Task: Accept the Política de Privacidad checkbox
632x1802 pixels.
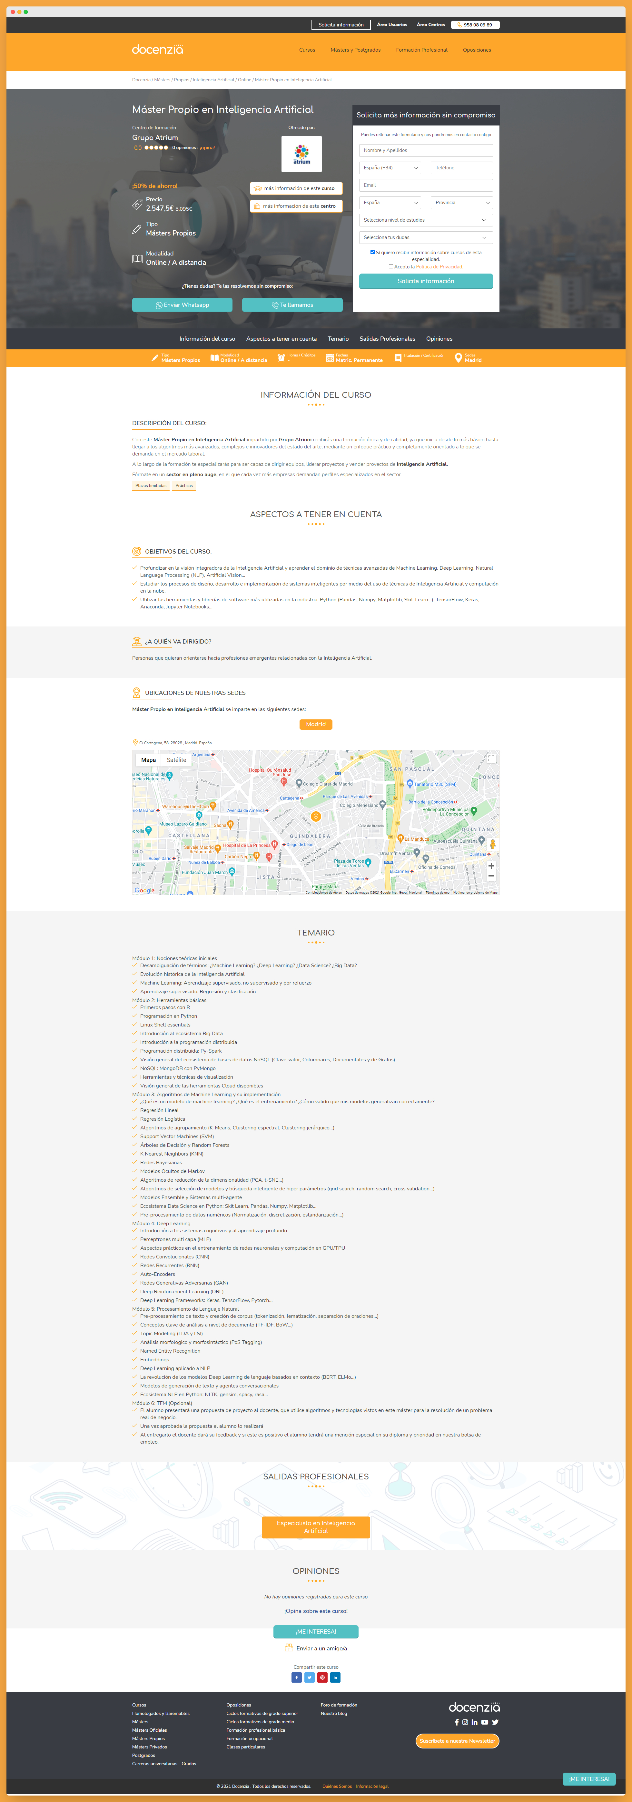Action: [391, 266]
